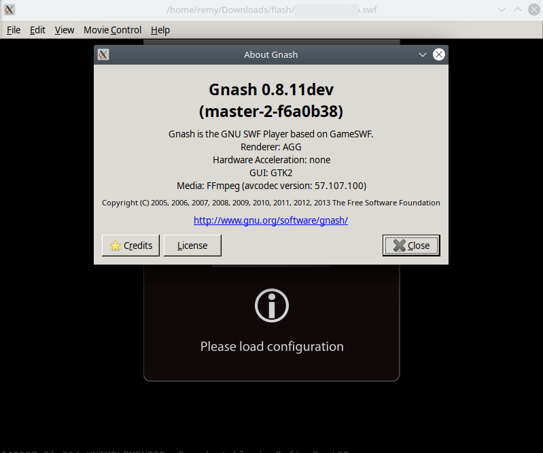Open the File menu
The image size is (543, 453).
14,30
